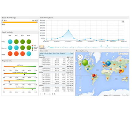This screenshot has width=132, height=113.
Task: Open the calendar icon beside Dec-12
Action: click(37, 20)
